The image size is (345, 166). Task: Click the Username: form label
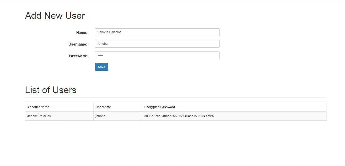click(x=78, y=44)
